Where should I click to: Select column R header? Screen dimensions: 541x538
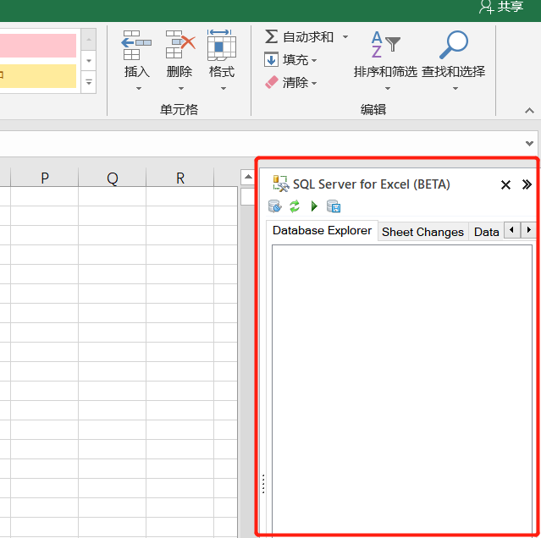(179, 178)
